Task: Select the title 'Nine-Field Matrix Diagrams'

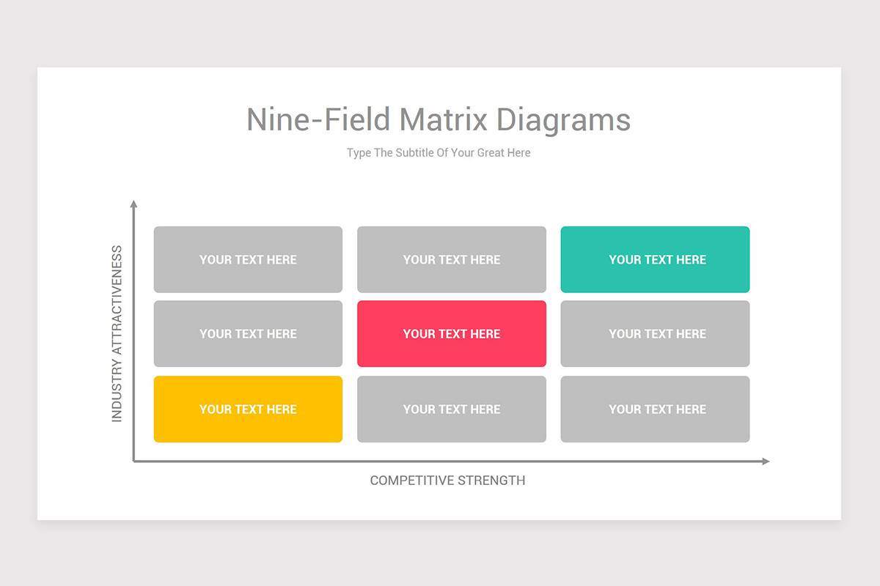Action: click(438, 119)
